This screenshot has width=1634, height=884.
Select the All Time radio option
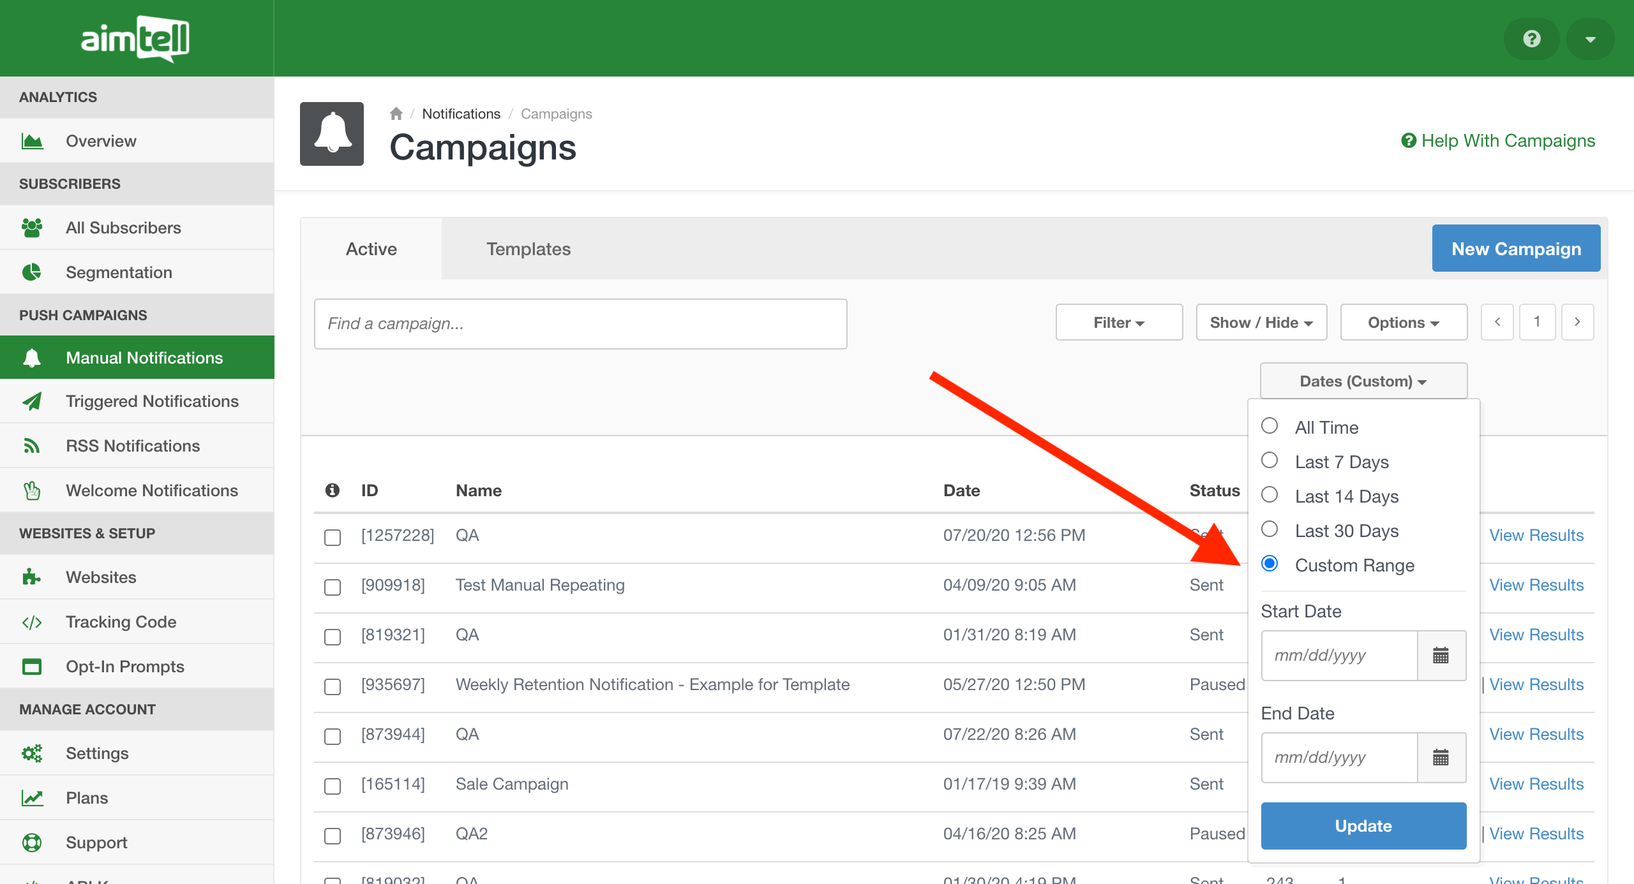pyautogui.click(x=1270, y=426)
